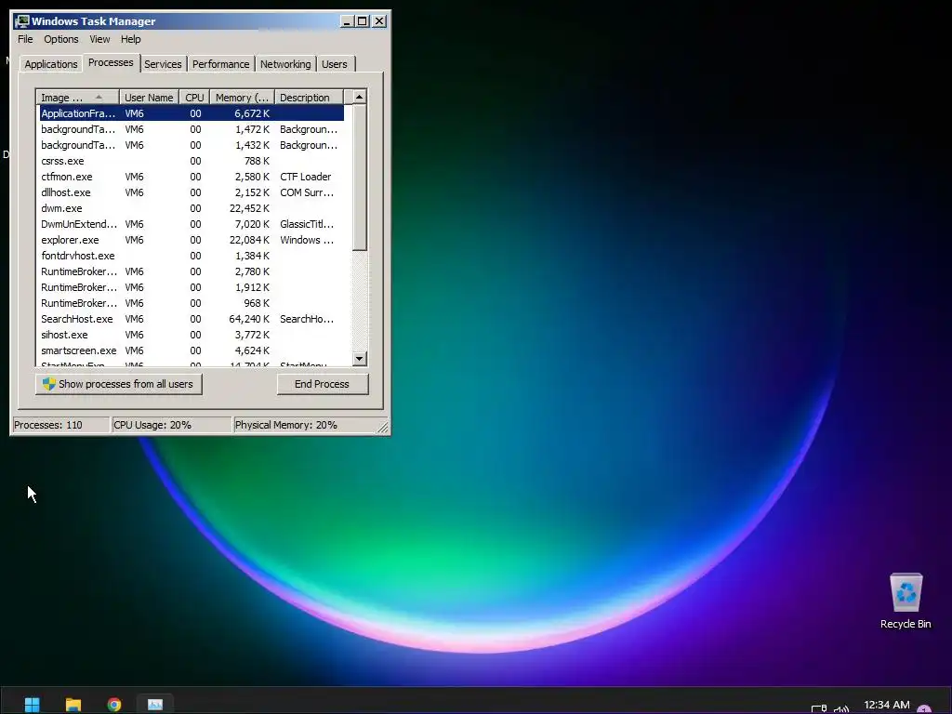Switch to the Services tab
This screenshot has height=714, width=952.
click(x=163, y=64)
